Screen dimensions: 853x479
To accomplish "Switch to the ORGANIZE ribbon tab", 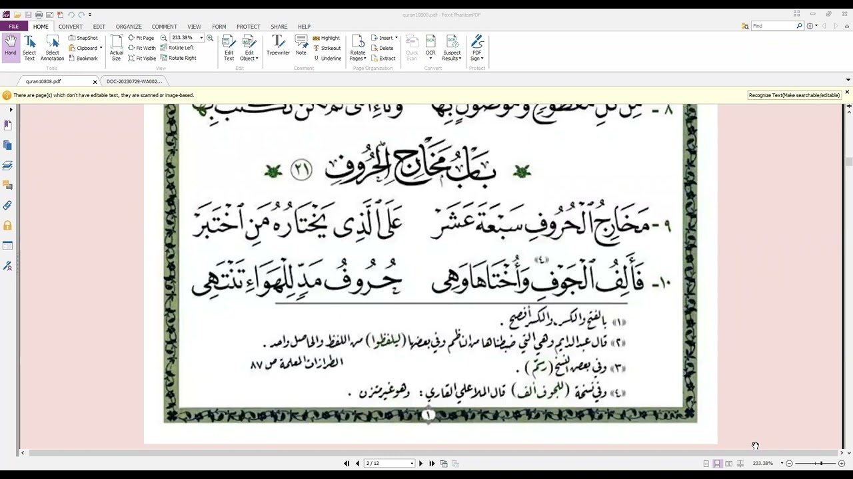I will coord(129,27).
